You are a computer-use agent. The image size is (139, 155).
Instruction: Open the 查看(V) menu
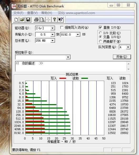click(x=32, y=13)
